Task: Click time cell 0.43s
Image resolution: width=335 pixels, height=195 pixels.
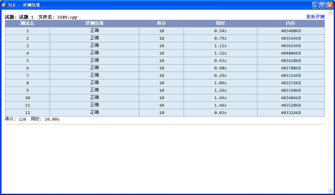Action: tap(221, 61)
